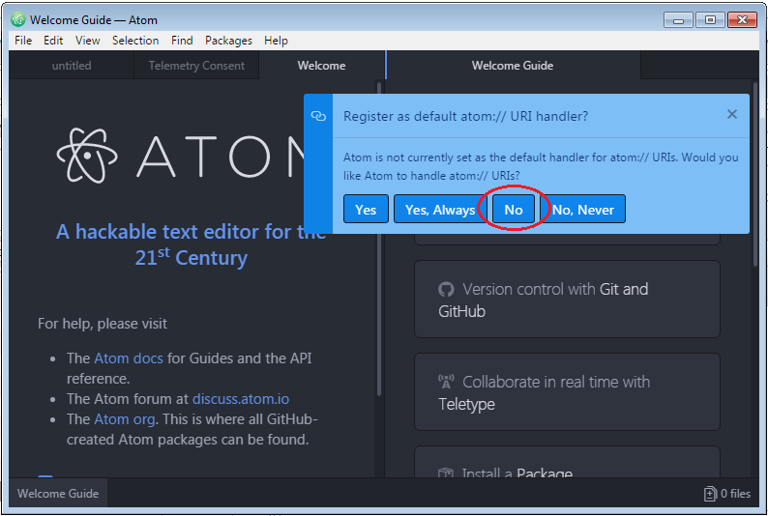Open the Packages menu
Screen dimensions: 768x516
point(228,41)
